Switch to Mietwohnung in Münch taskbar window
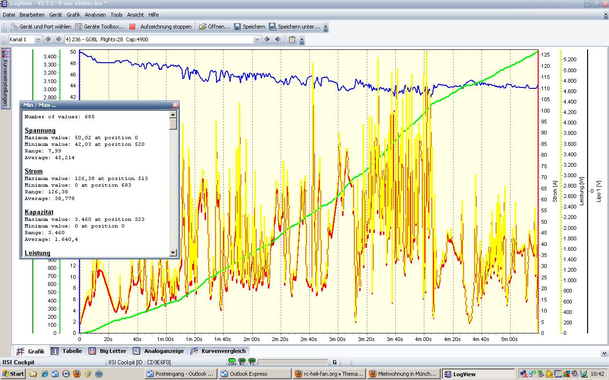Screen dimensions: 609x380 click(403, 374)
